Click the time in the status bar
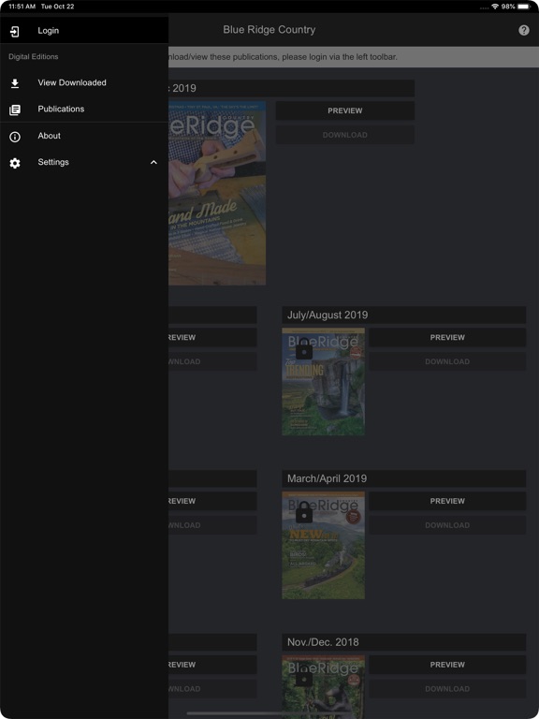The height and width of the screenshot is (719, 539). coord(22,7)
